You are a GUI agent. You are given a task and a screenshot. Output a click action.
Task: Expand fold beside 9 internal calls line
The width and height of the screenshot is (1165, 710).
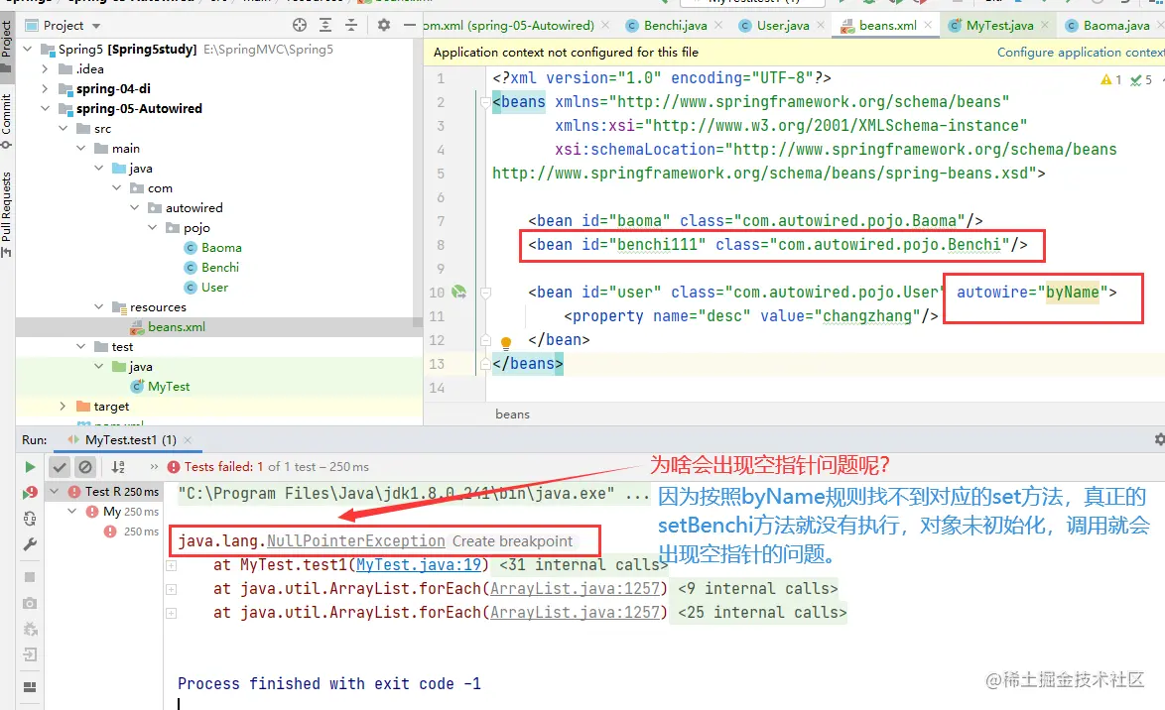tap(171, 589)
